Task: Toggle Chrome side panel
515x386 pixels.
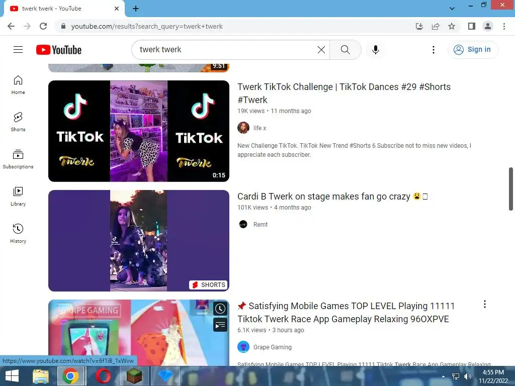Action: point(472,26)
